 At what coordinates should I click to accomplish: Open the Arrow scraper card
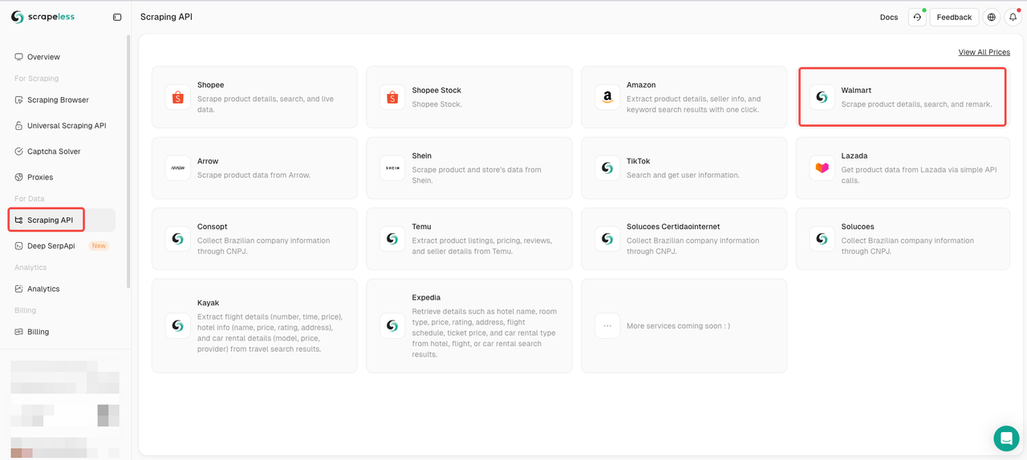[x=254, y=168]
